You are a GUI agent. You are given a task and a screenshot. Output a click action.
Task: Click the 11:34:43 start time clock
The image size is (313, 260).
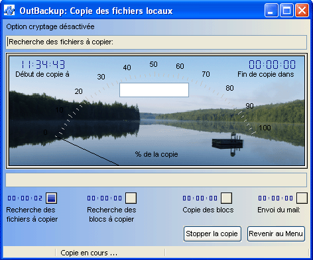[43, 65]
